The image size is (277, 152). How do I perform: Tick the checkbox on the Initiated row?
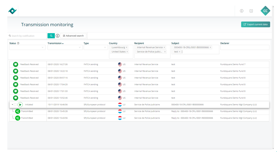tap(15, 105)
